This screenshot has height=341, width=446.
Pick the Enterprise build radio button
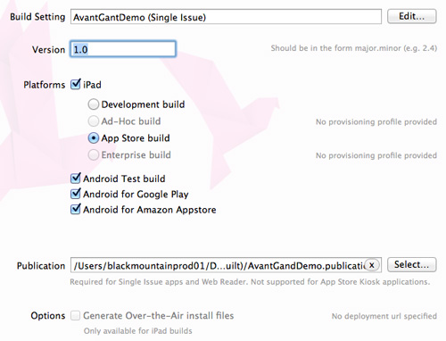click(x=94, y=155)
